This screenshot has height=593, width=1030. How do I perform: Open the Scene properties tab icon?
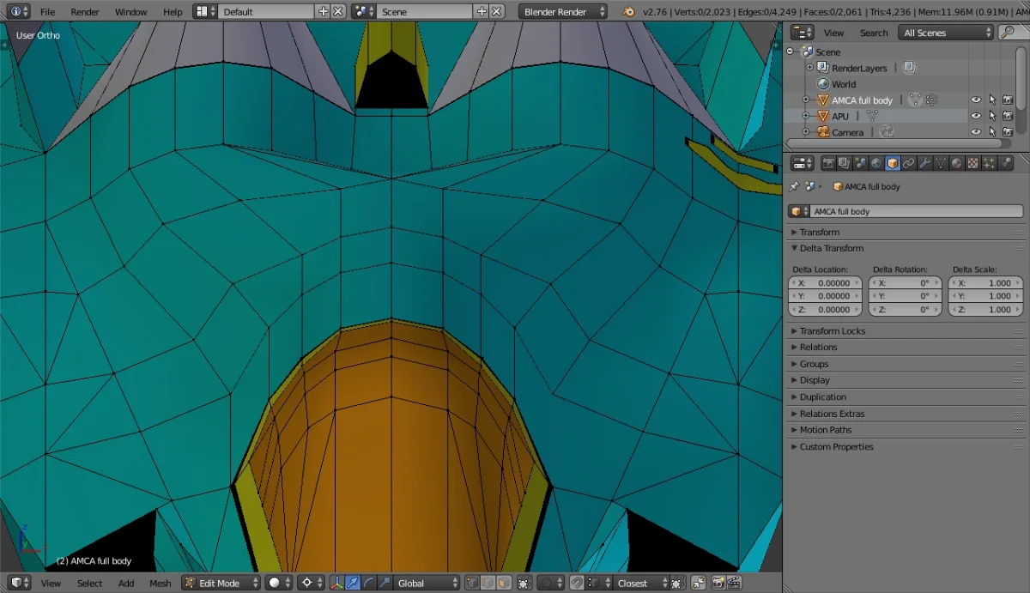click(859, 163)
